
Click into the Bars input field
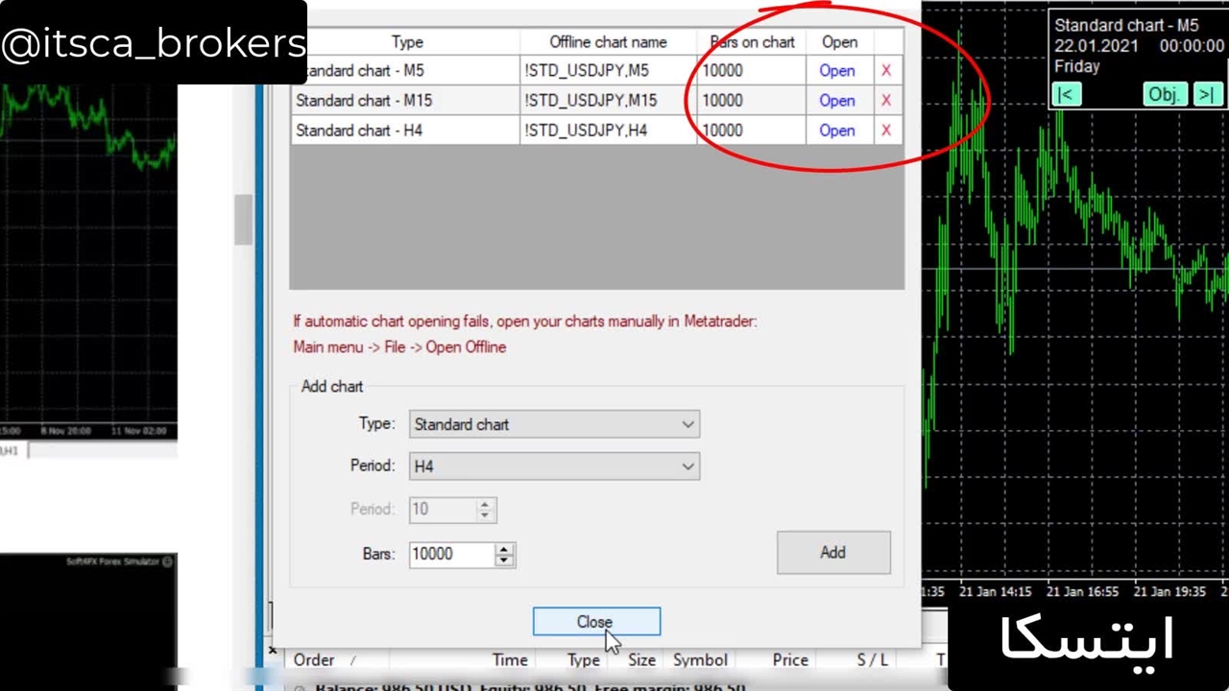coord(451,554)
